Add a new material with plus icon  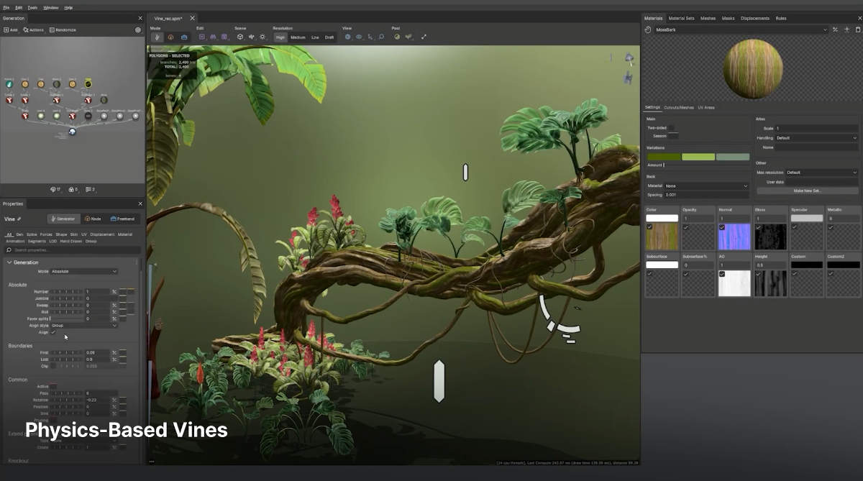(x=846, y=29)
